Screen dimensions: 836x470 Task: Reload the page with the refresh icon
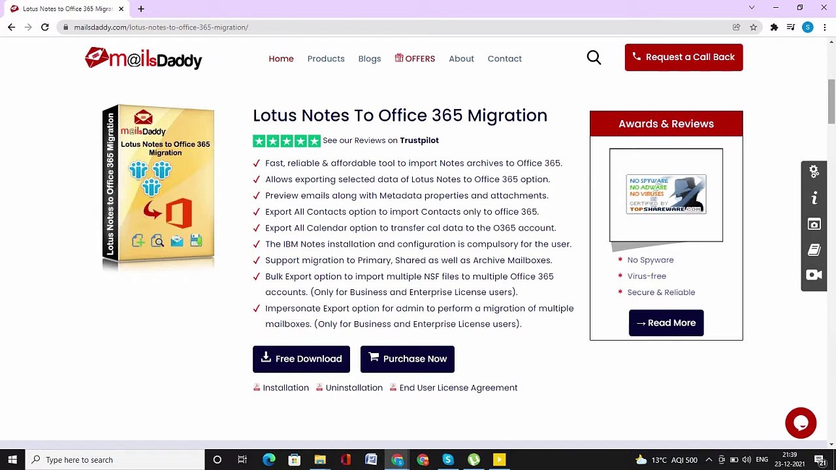click(45, 27)
